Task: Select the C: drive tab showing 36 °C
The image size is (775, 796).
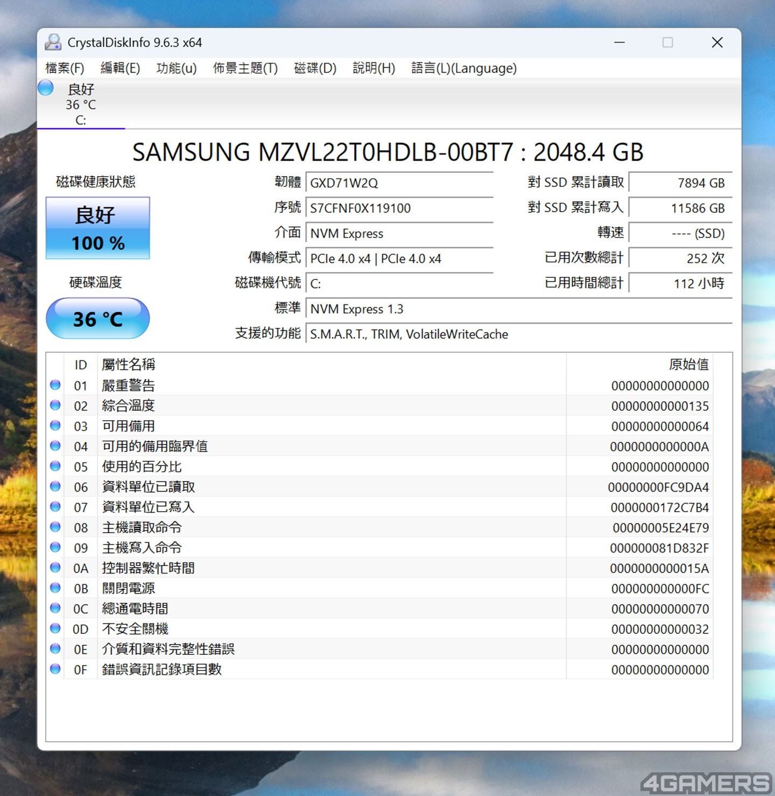Action: click(81, 104)
